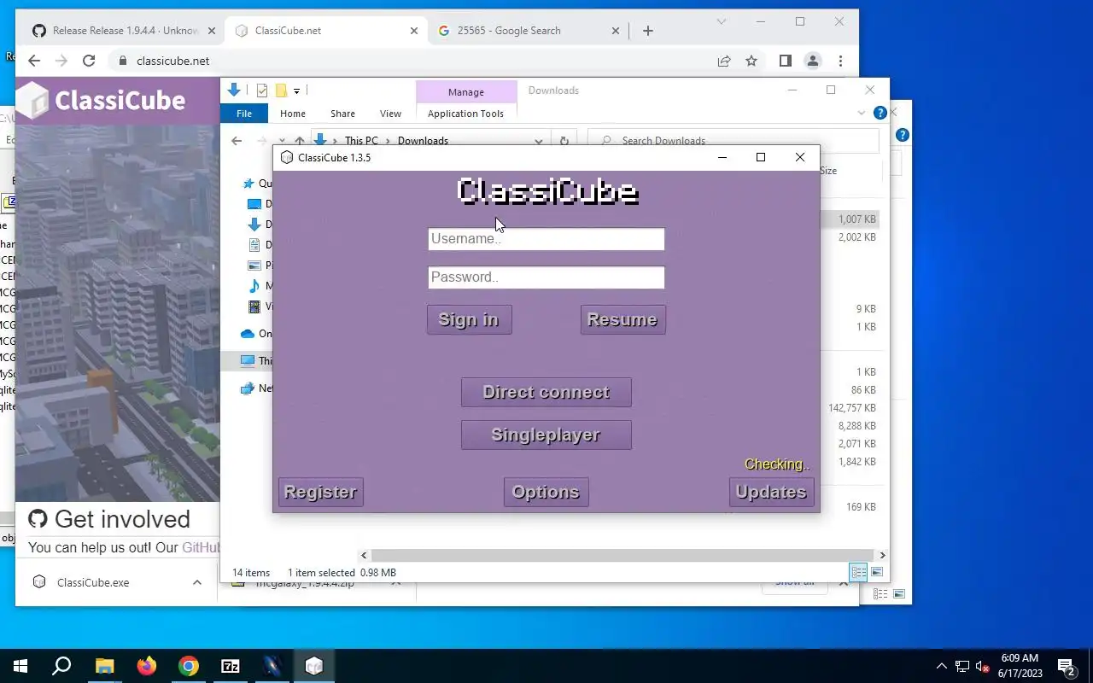Click Explorer Properties quick access icon
Image resolution: width=1093 pixels, height=683 pixels.
262,90
